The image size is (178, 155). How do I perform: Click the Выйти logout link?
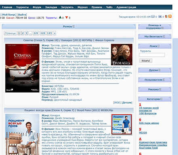pyautogui.click(x=22, y=15)
